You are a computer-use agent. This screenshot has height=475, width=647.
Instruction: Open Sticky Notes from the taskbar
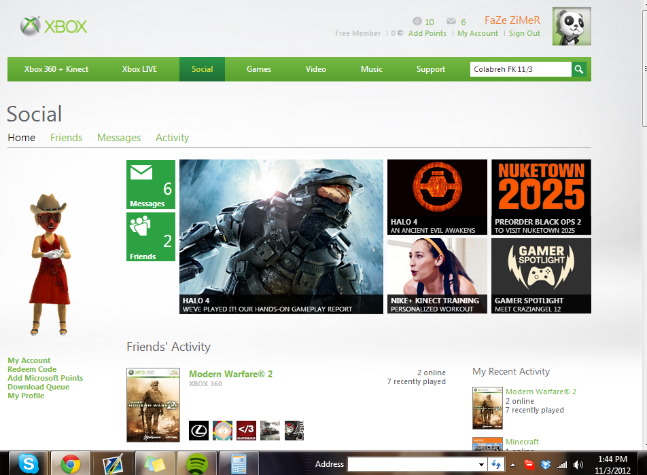155,463
